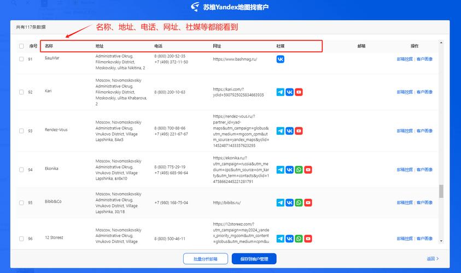
Task: Click the 共有117条数据 count label
Action: pyautogui.click(x=31, y=27)
